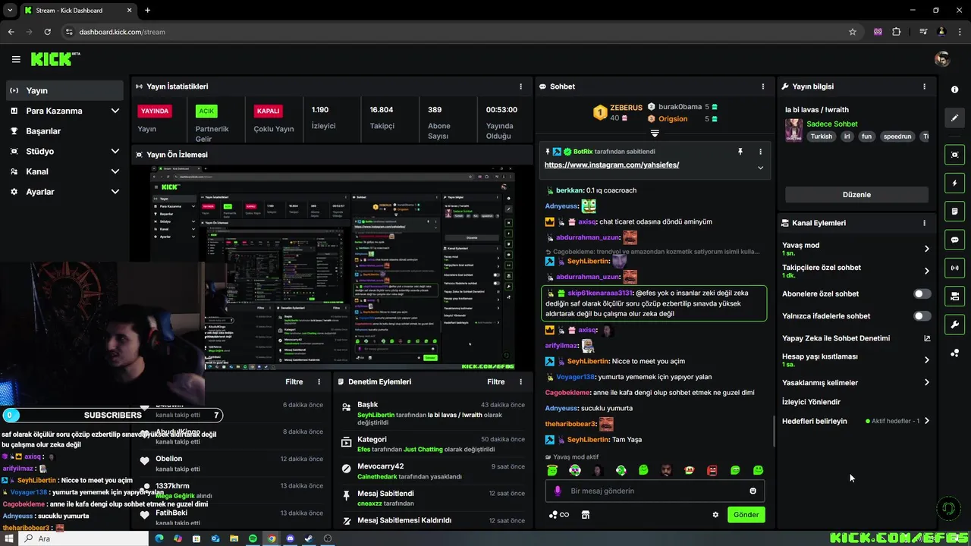971x546 pixels.
Task: Click the pin icon on pinned message
Action: [x=740, y=152]
